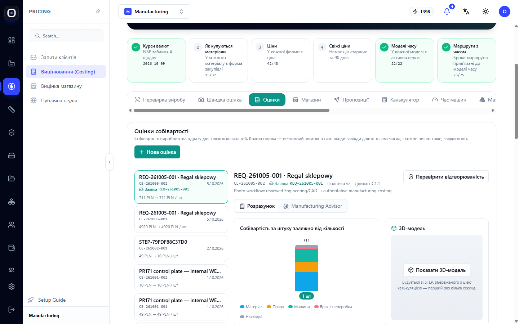This screenshot has width=519, height=324.
Task: Open the notifications bell
Action: coord(447,12)
